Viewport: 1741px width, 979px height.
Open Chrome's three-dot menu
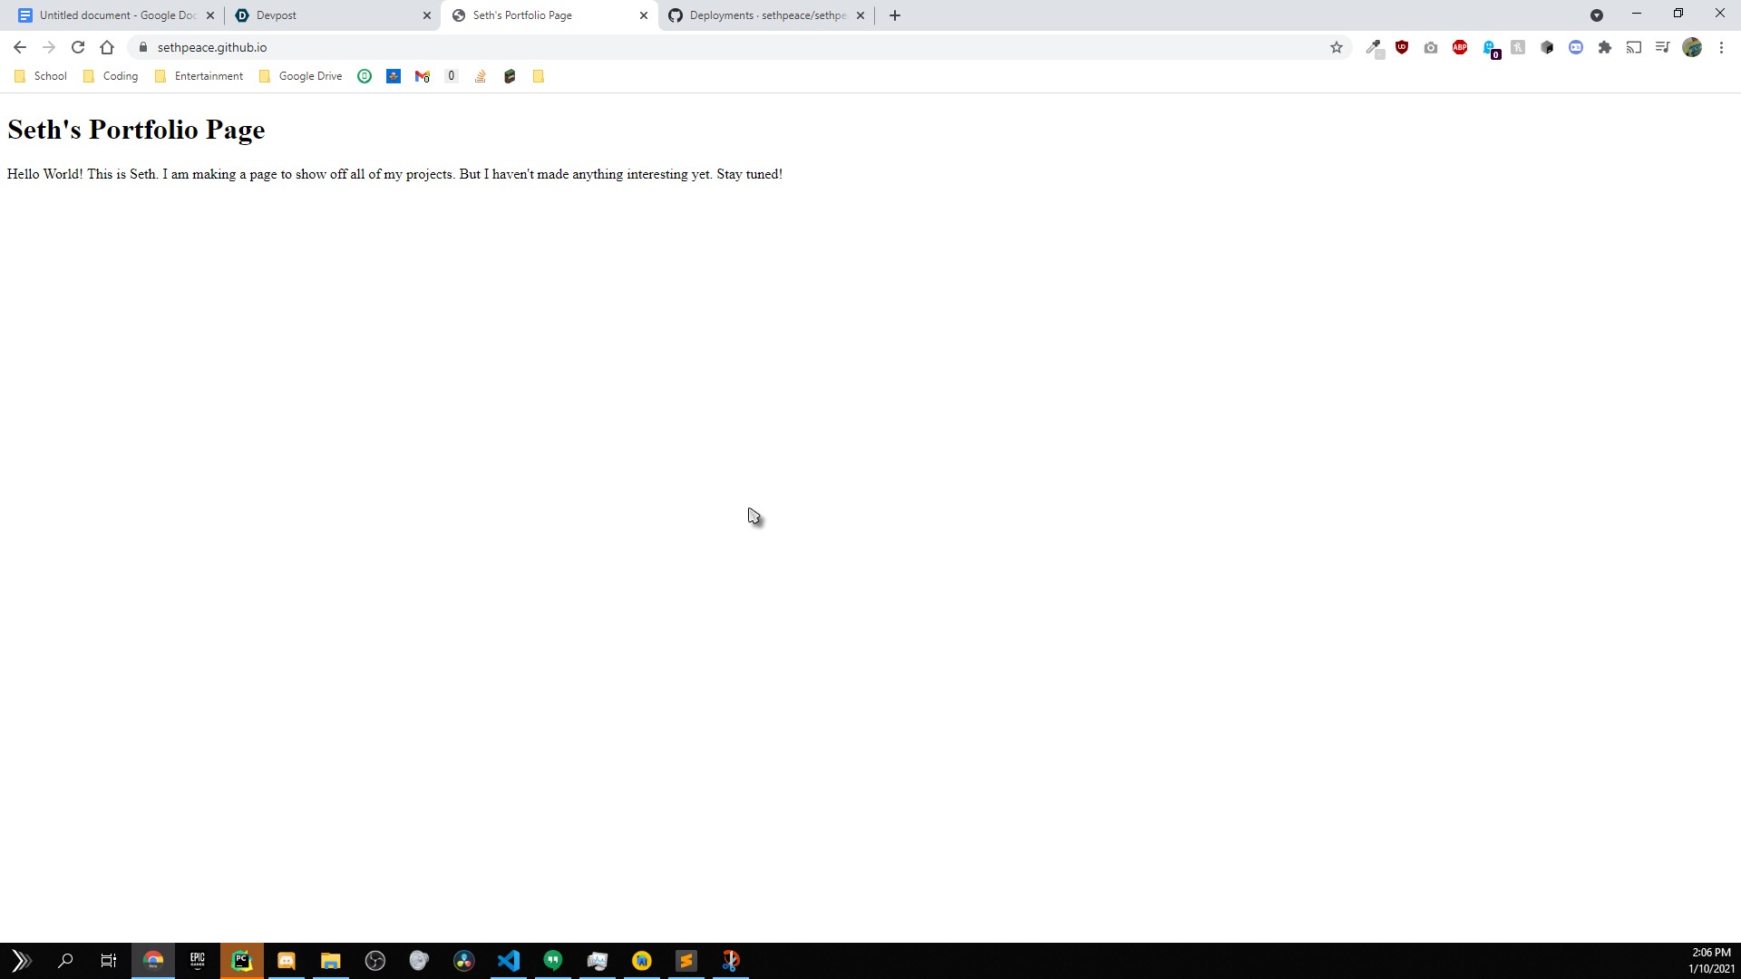(1721, 47)
